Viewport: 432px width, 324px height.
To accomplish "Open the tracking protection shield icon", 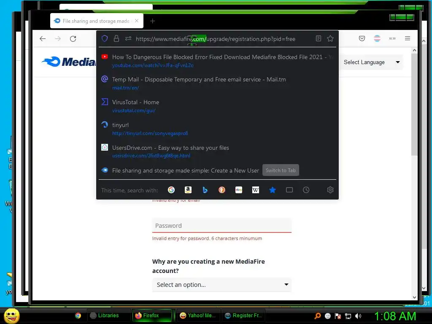I will pos(105,38).
